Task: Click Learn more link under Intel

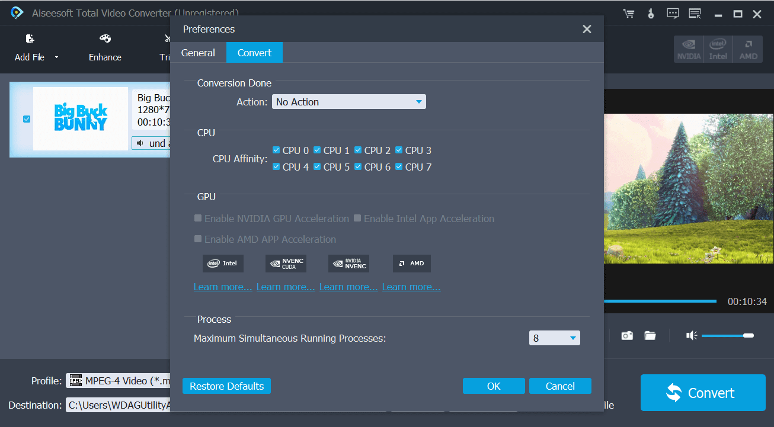Action: (223, 287)
